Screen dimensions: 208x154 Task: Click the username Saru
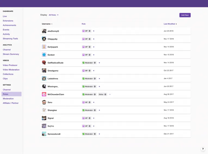point(50,102)
